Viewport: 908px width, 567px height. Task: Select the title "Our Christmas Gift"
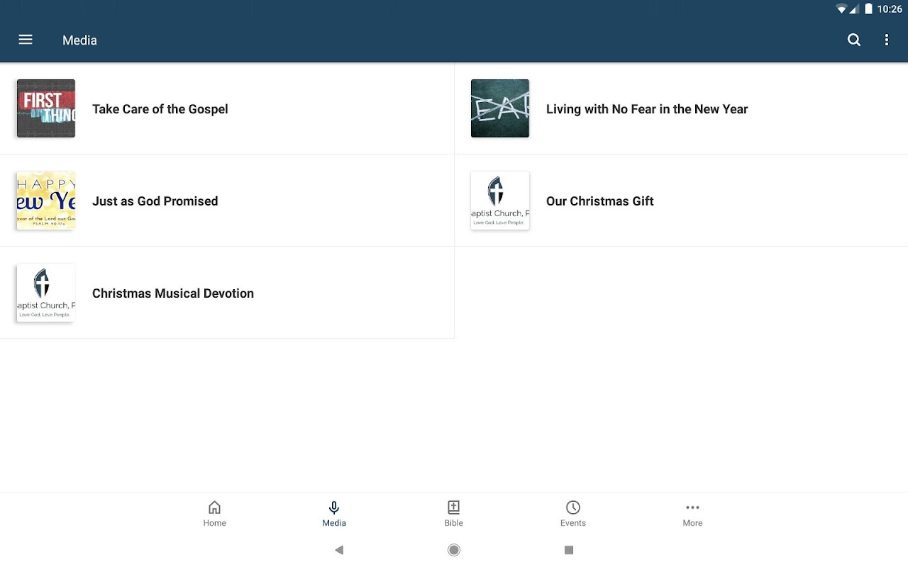coord(600,201)
